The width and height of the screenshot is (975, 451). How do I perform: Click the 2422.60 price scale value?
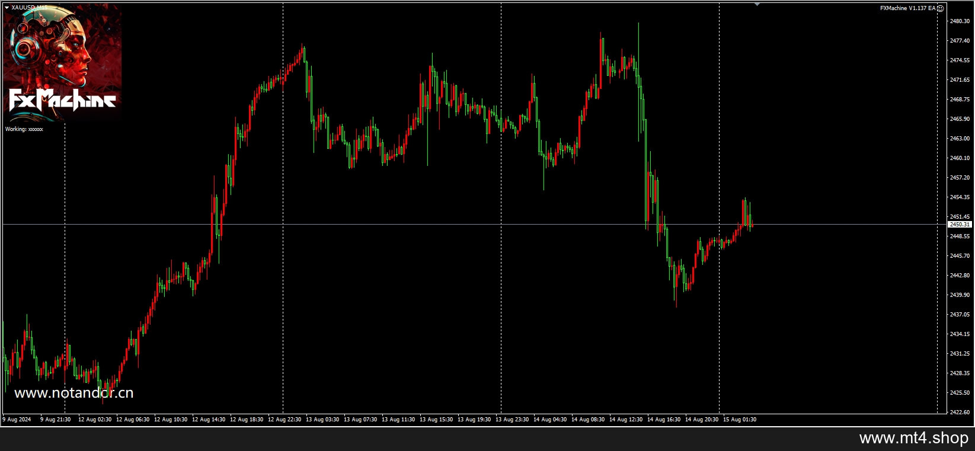(960, 412)
